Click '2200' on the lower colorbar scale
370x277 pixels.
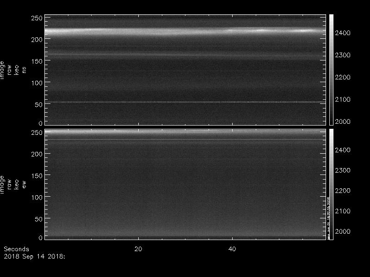click(343, 191)
